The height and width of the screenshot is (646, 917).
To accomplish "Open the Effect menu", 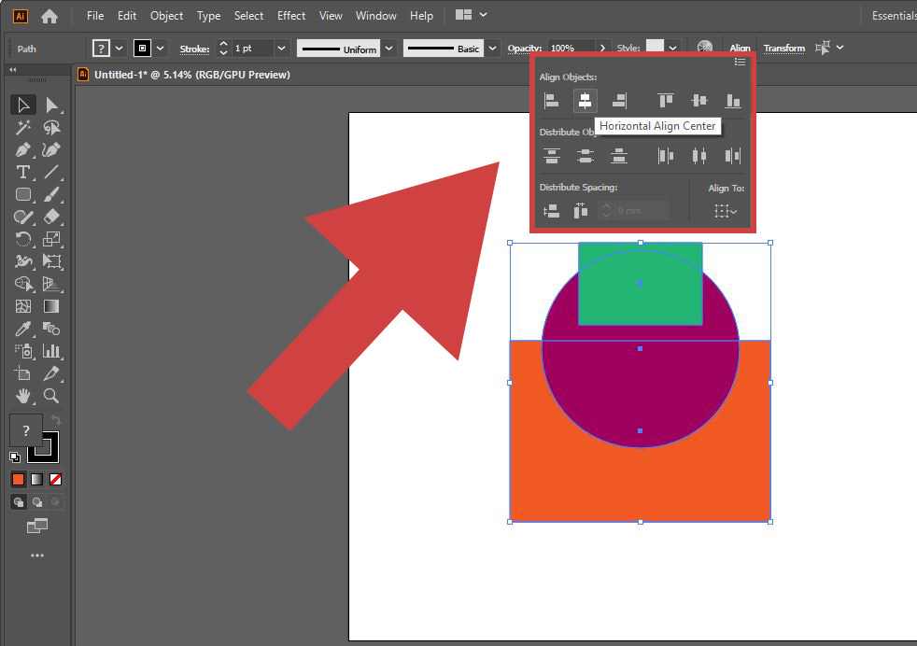I will [x=291, y=16].
